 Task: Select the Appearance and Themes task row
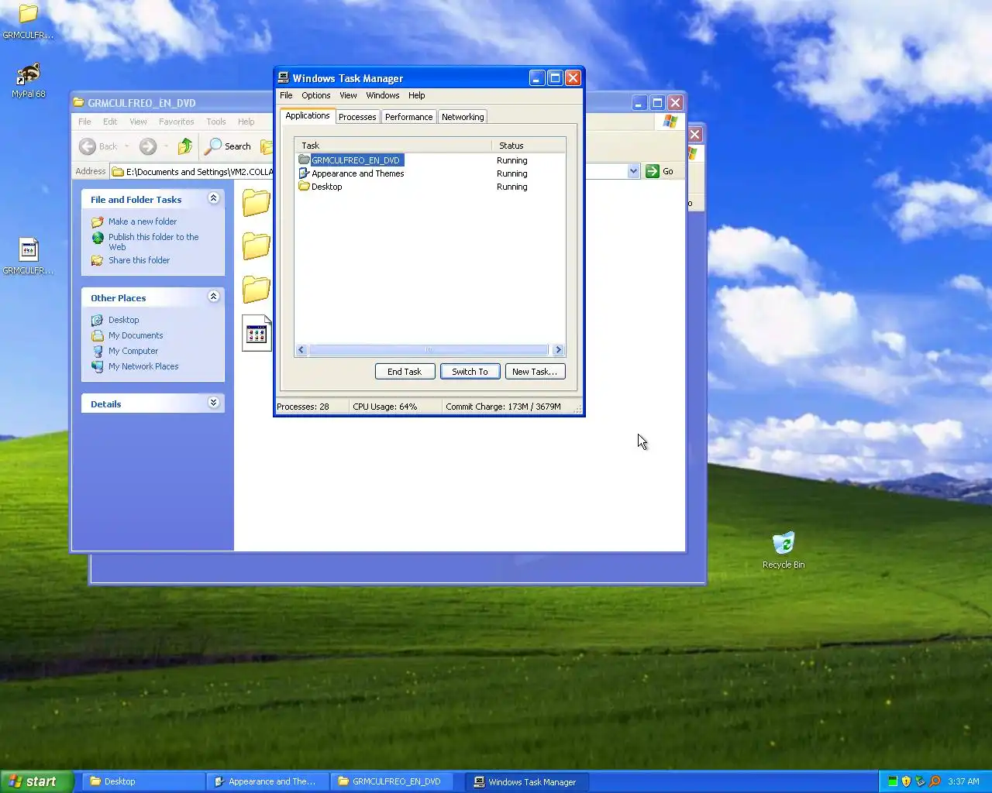pos(430,173)
